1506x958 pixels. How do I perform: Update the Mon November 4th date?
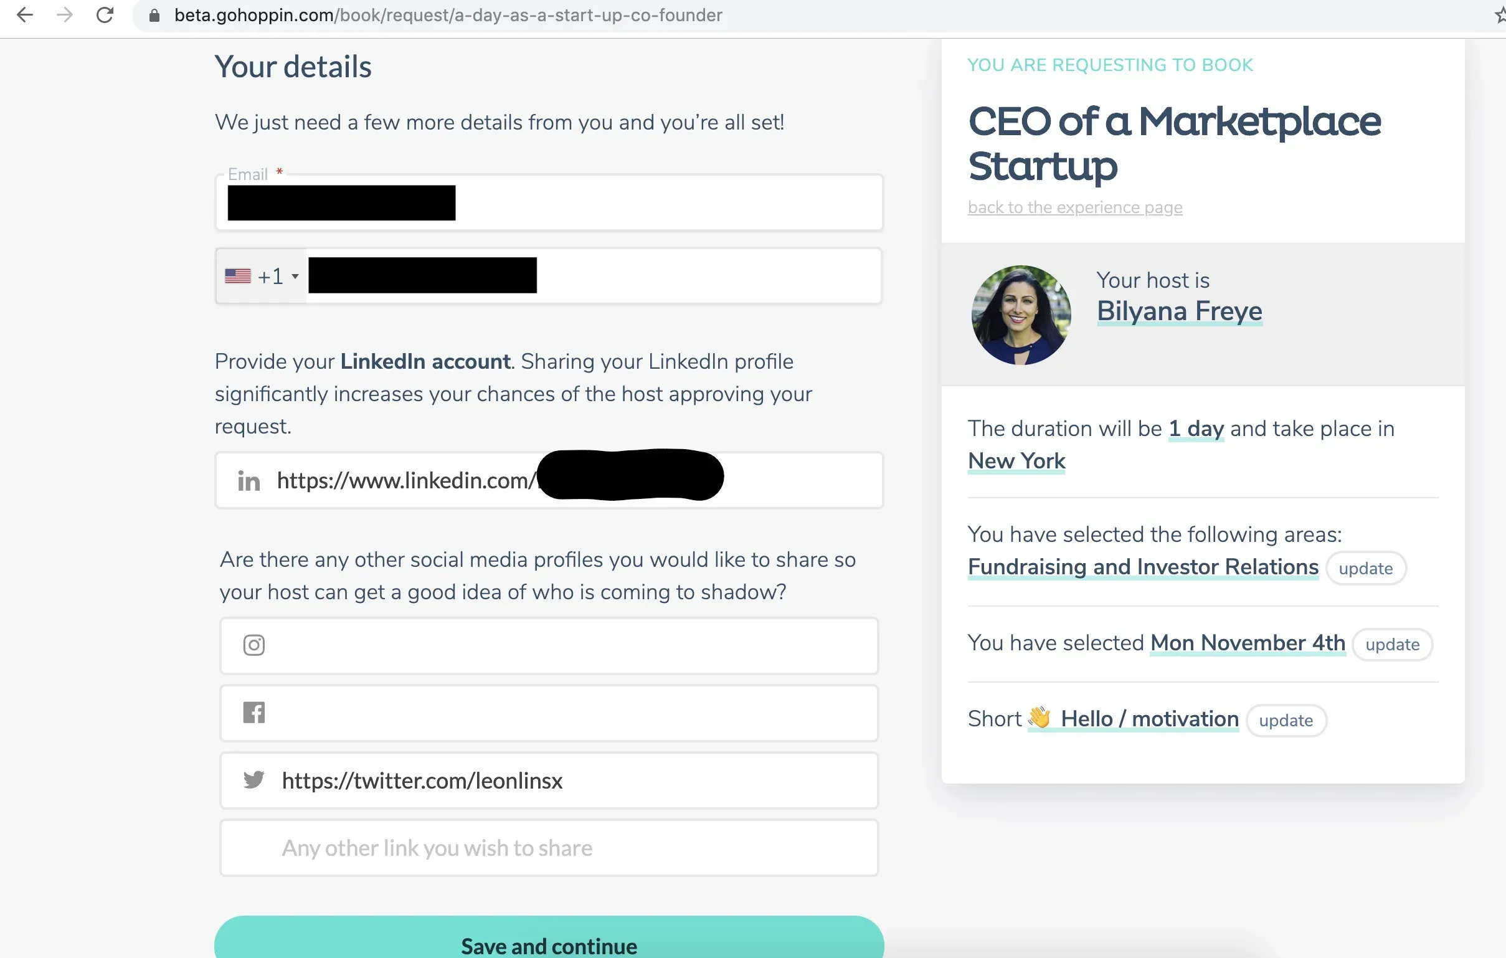click(x=1391, y=645)
